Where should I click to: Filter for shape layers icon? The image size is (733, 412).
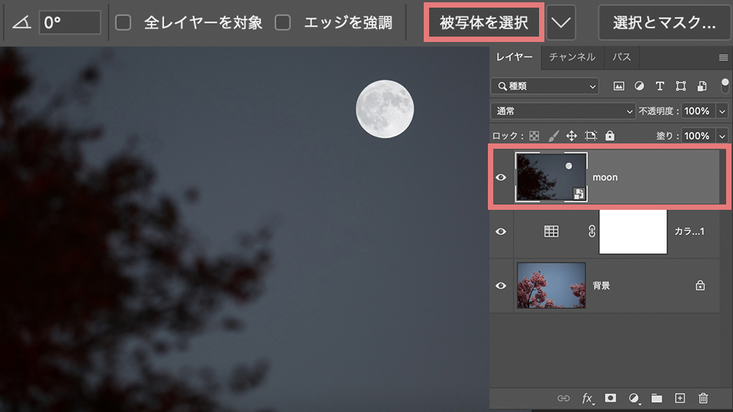click(680, 86)
